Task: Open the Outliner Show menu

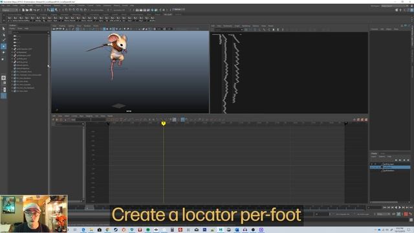Action: pos(20,28)
